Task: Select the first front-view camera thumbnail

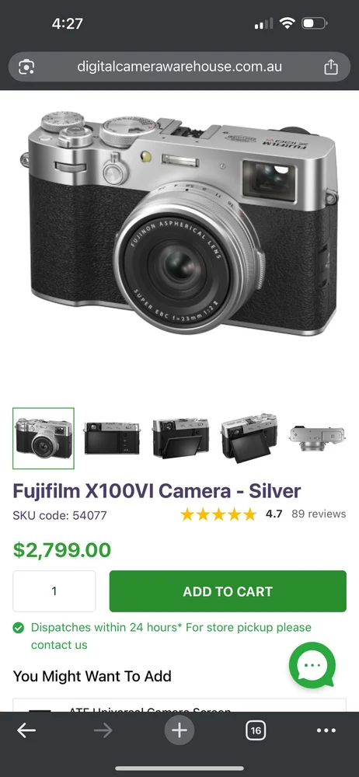Action: tap(44, 438)
